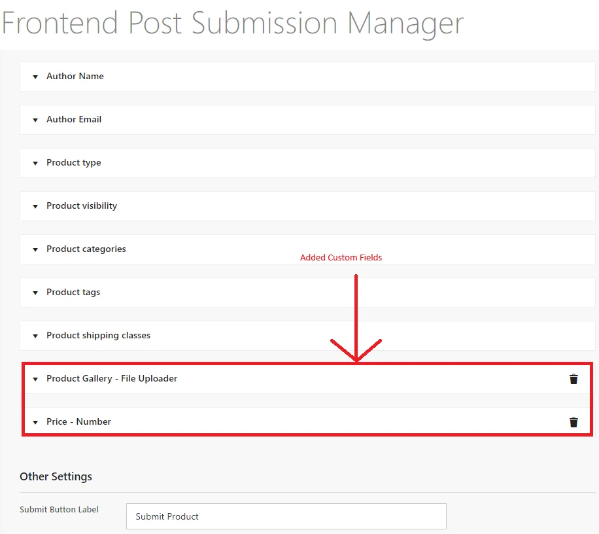599x534 pixels.
Task: Open the Product tags field title
Action: (x=73, y=292)
